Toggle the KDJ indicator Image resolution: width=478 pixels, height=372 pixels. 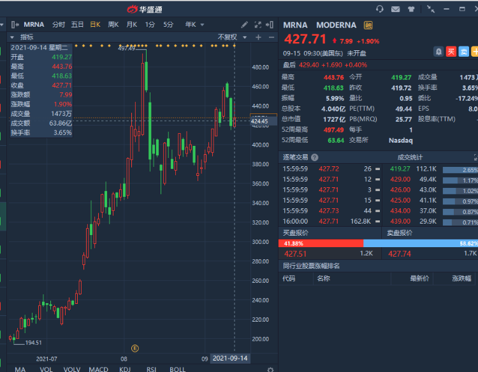point(125,369)
